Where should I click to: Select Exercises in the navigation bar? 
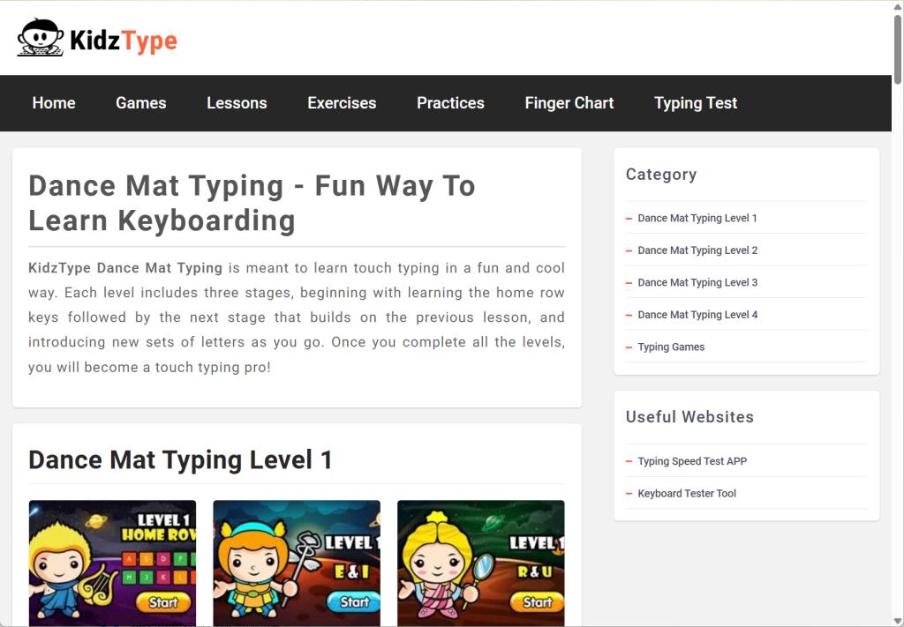342,103
